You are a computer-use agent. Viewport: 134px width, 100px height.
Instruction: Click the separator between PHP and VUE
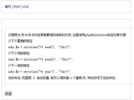point(21,7)
